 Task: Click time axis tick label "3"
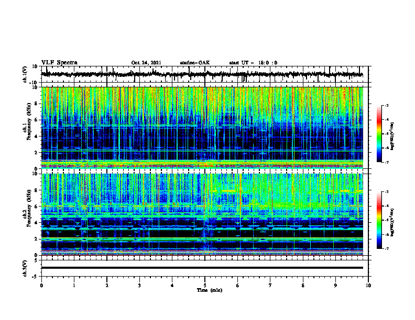[139, 285]
